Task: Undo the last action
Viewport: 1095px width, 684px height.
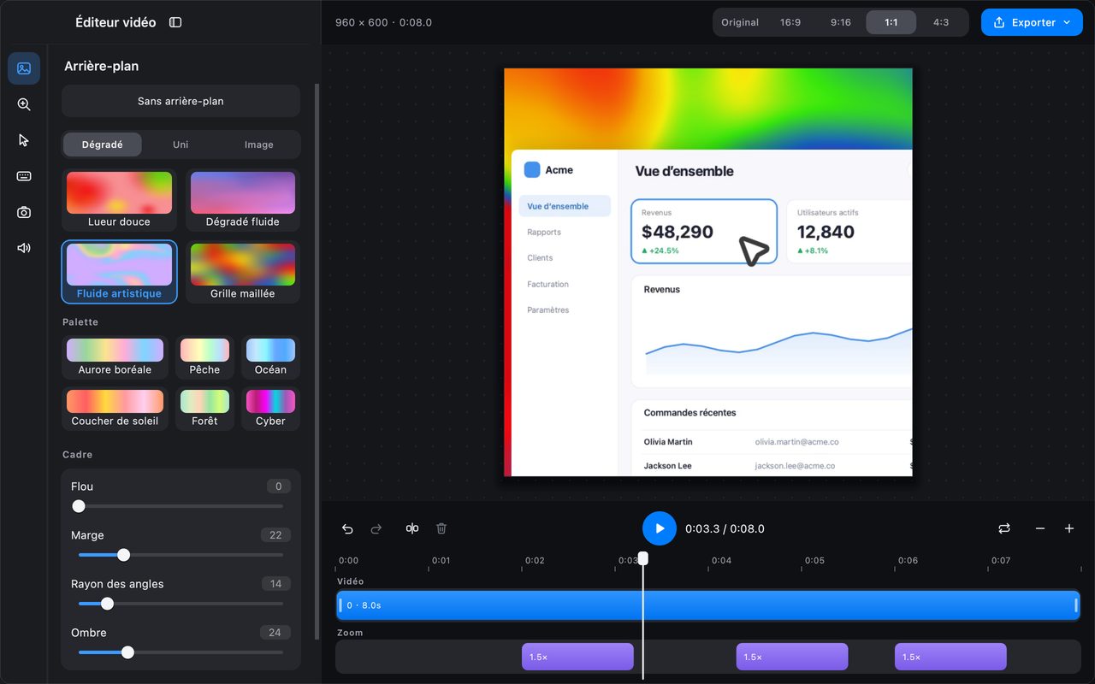Action: [347, 528]
